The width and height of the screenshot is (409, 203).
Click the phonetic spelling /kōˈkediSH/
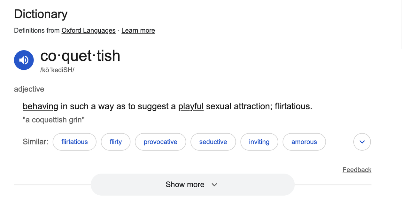pos(57,70)
